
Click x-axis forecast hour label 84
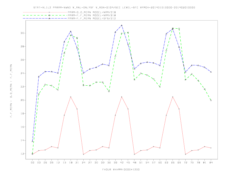pos(211,163)
